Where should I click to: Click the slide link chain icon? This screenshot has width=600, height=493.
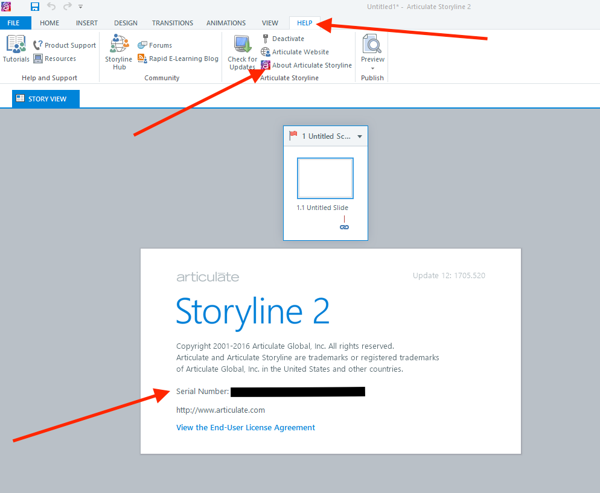click(345, 227)
